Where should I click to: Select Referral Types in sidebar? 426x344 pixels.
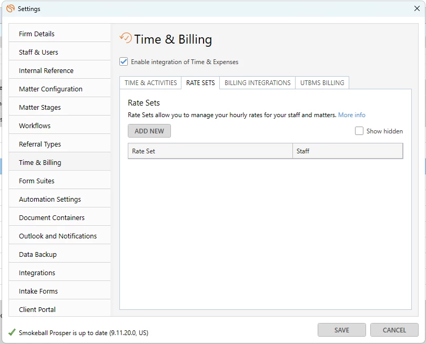(x=59, y=144)
